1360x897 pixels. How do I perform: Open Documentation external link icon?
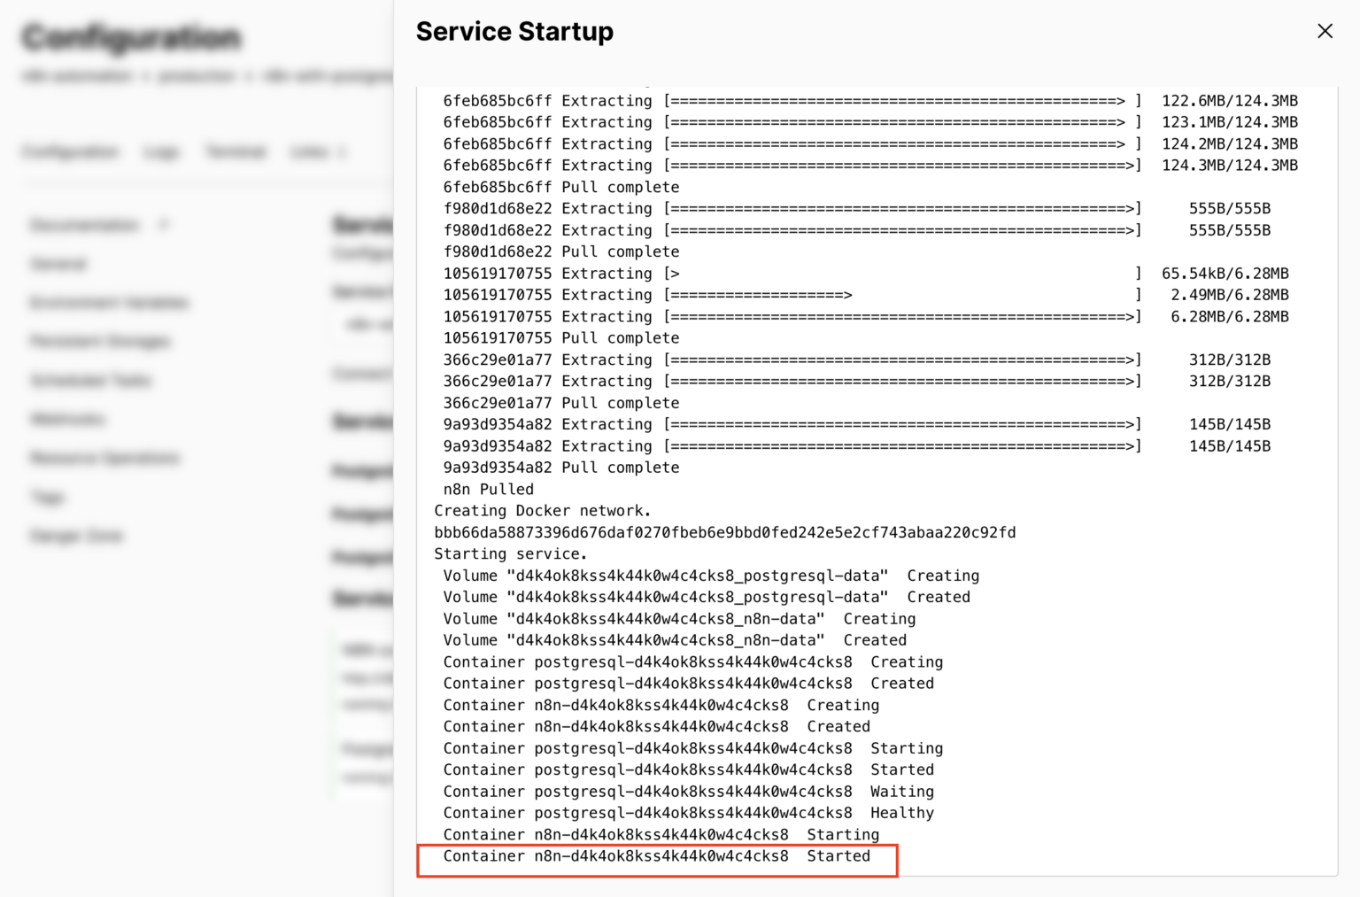click(x=164, y=225)
